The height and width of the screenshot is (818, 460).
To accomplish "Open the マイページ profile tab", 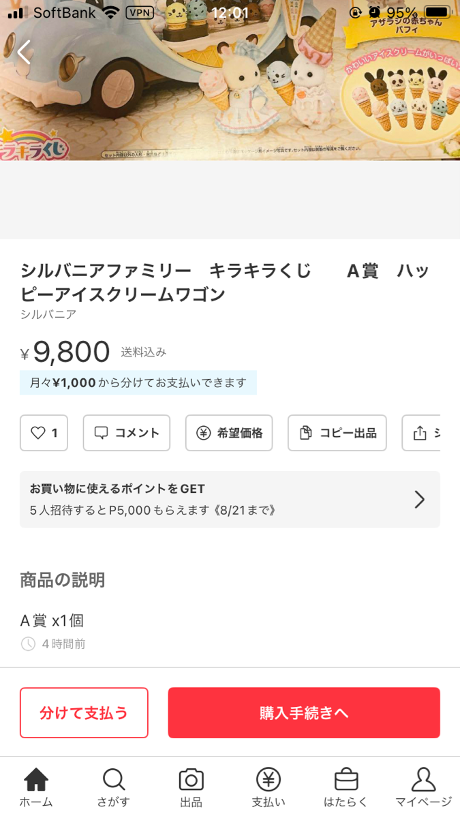I will coord(423,787).
